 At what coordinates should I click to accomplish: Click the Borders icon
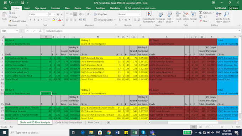[x=46, y=20]
